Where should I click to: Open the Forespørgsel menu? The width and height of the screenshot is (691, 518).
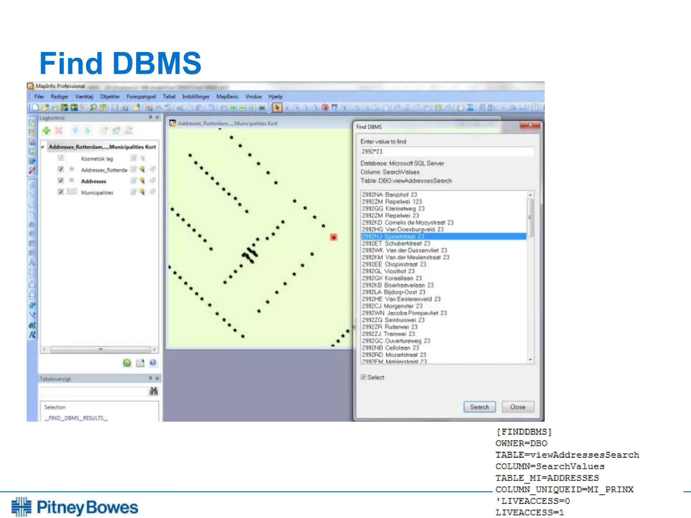tap(141, 96)
